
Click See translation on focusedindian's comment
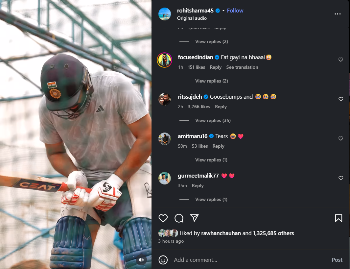(242, 67)
